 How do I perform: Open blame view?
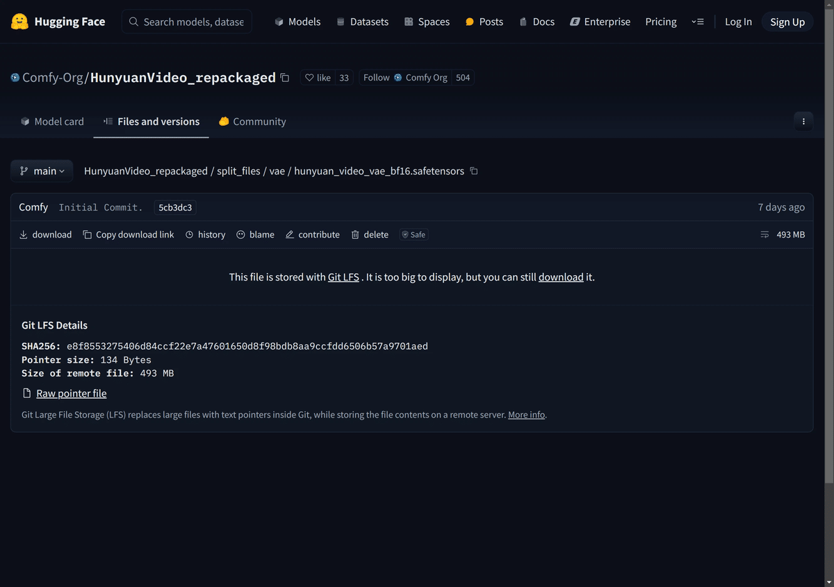coord(255,235)
